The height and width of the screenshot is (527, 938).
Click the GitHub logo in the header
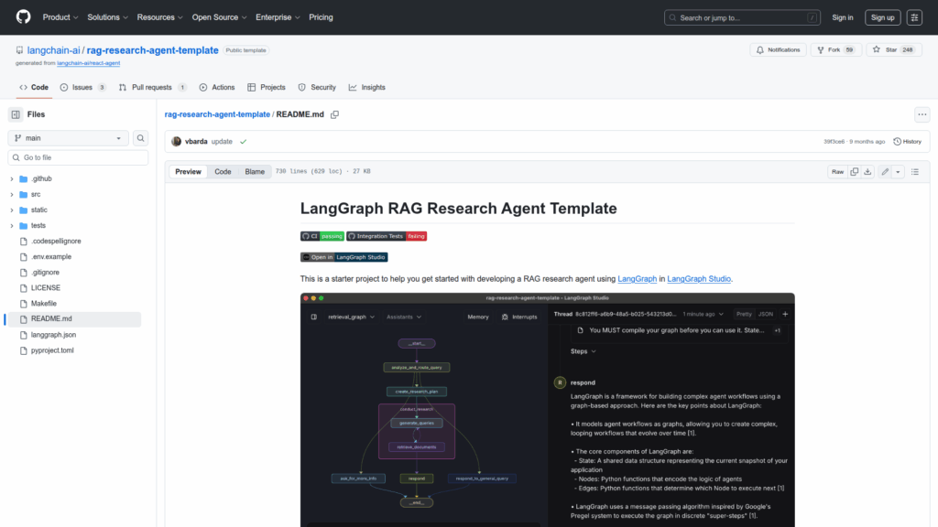pyautogui.click(x=23, y=17)
